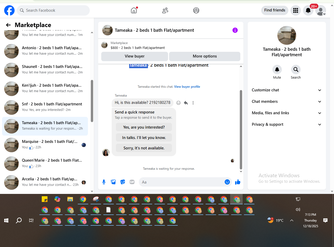Screen dimensions: 334x247
Task: Expand Chat members section
Action: (287, 102)
